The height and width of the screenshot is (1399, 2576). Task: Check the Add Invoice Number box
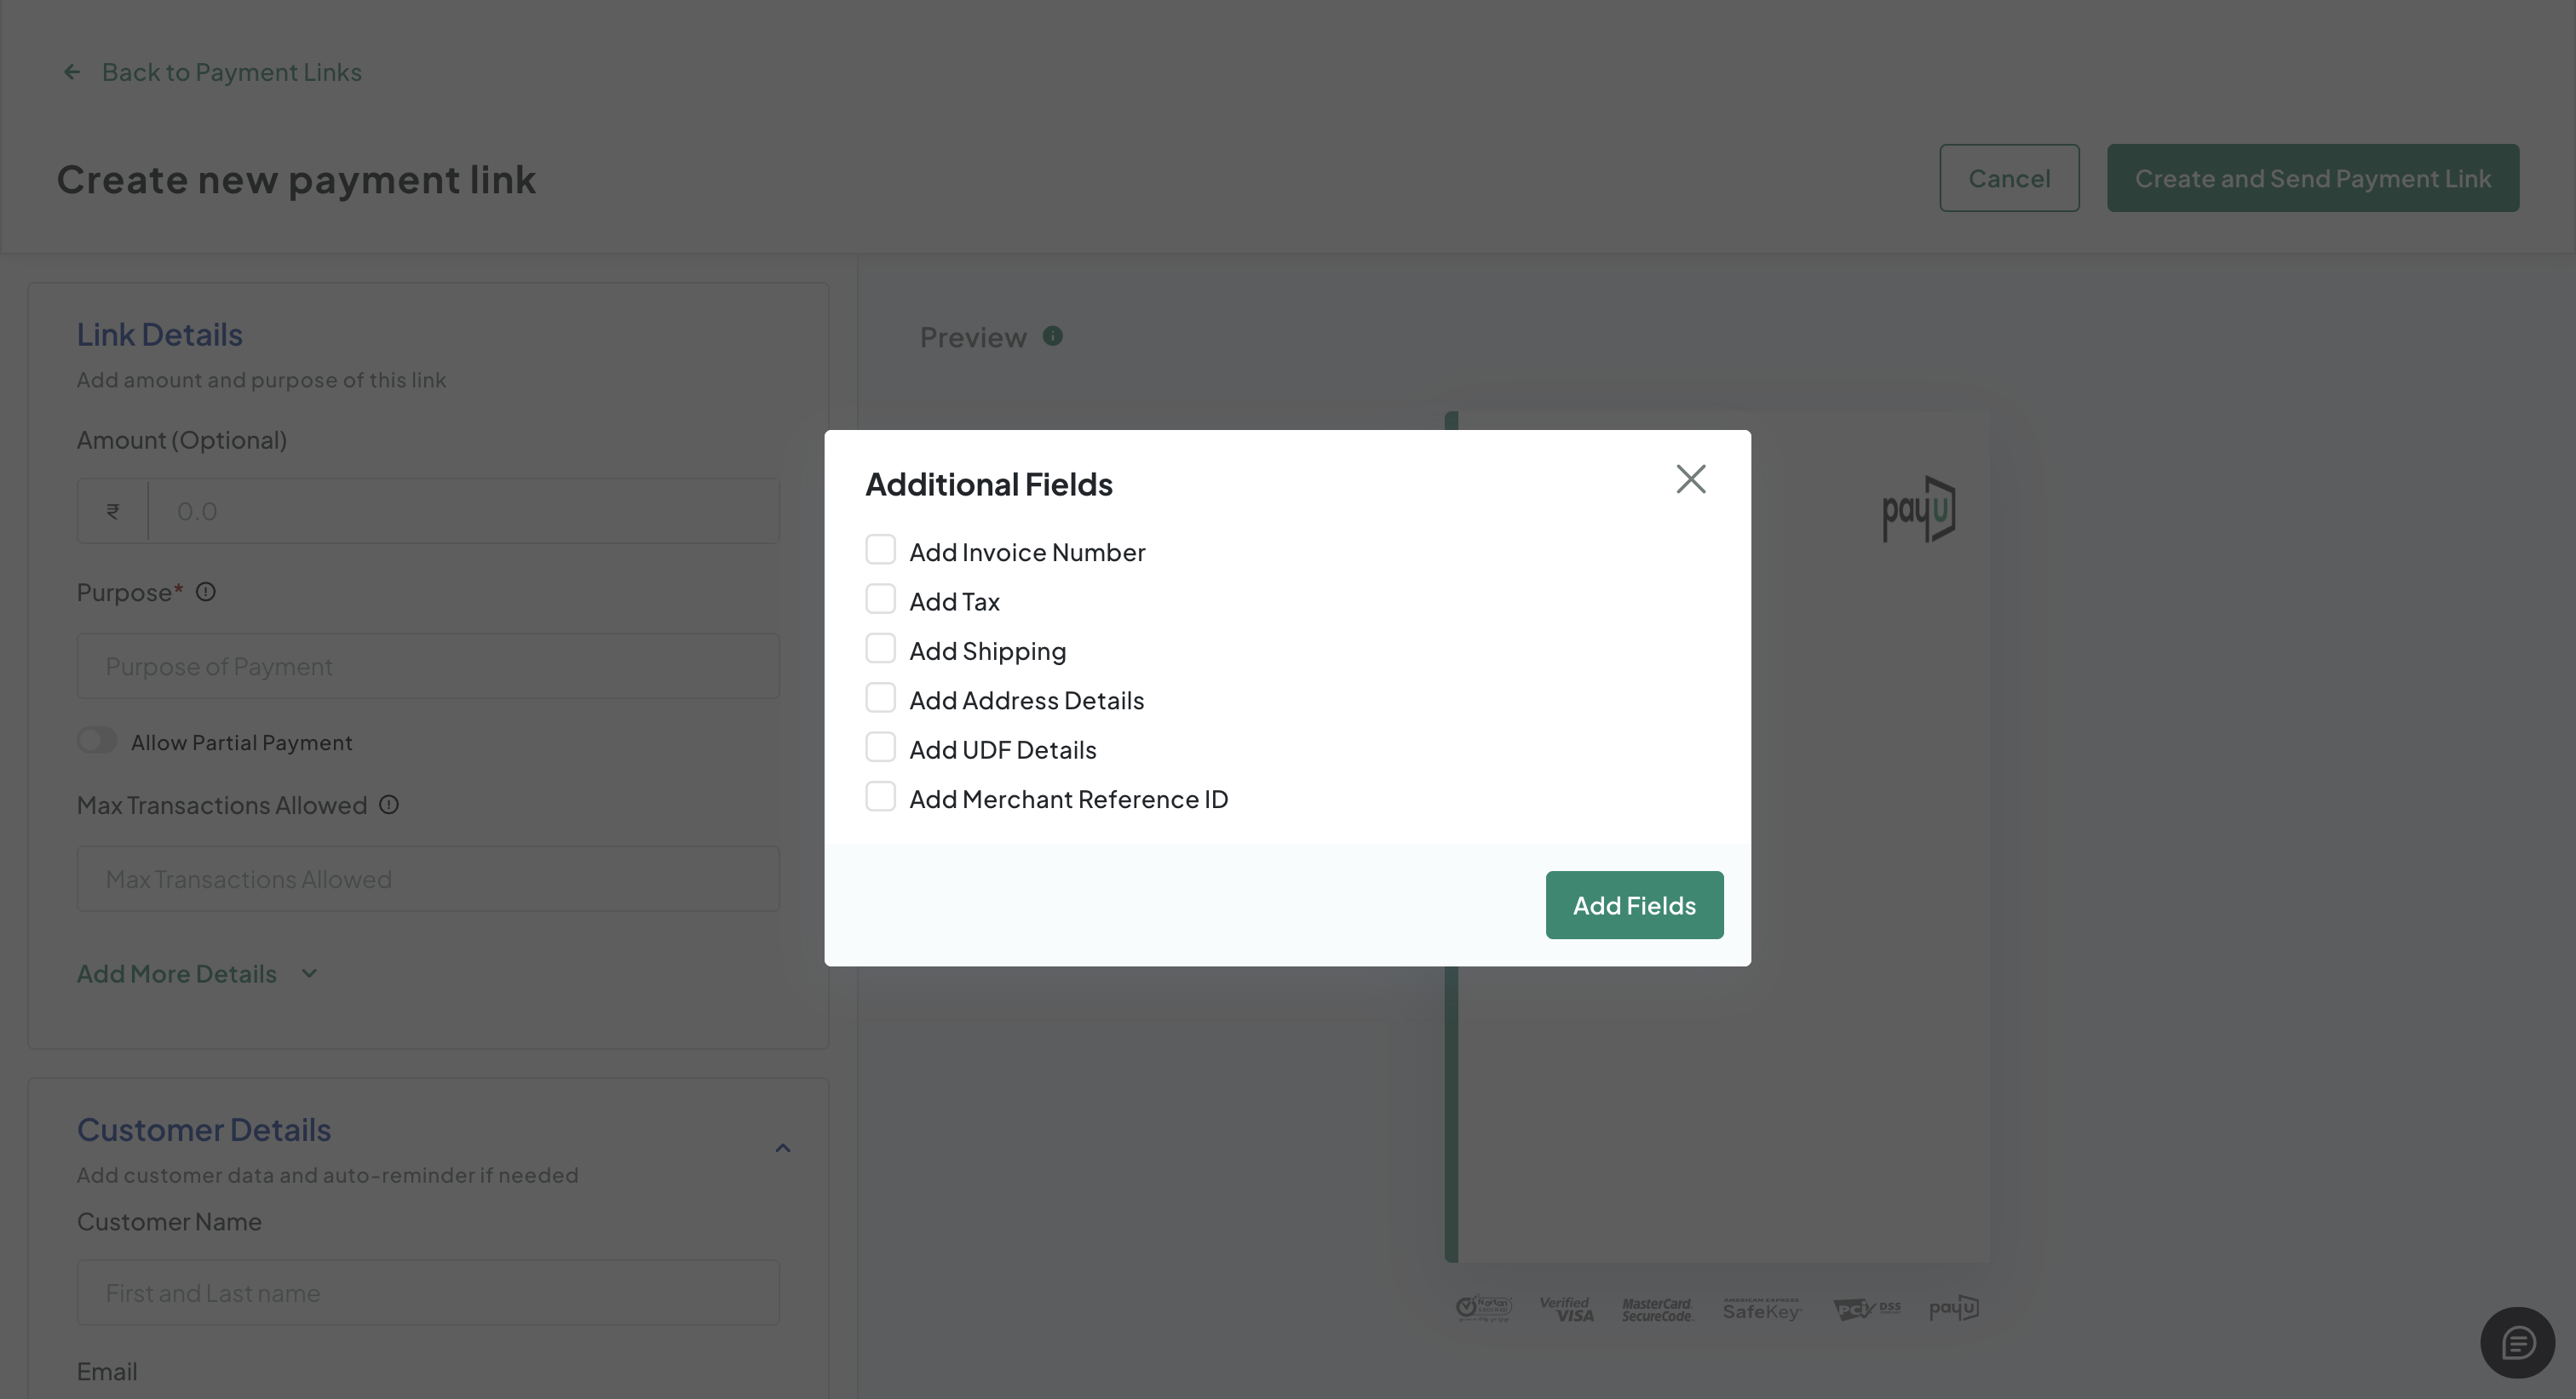(x=880, y=549)
